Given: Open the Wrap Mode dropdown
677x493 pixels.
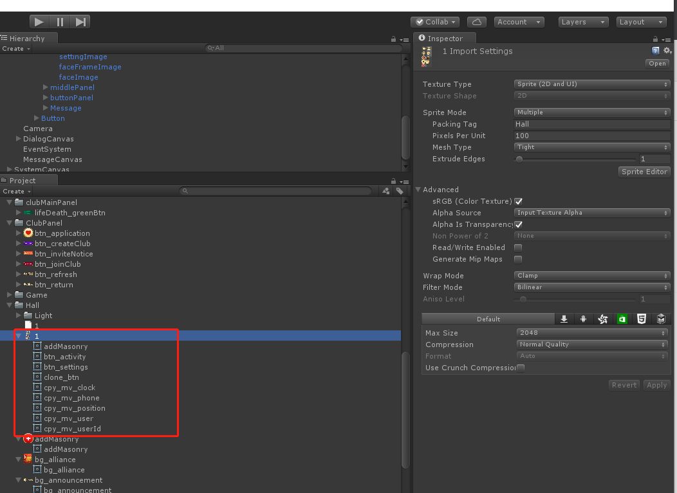Looking at the screenshot, I should click(591, 275).
